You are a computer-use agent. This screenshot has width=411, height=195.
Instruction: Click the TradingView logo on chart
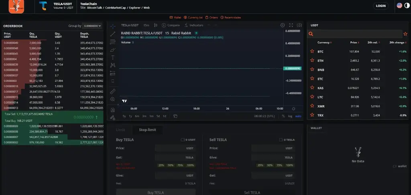pos(124,101)
